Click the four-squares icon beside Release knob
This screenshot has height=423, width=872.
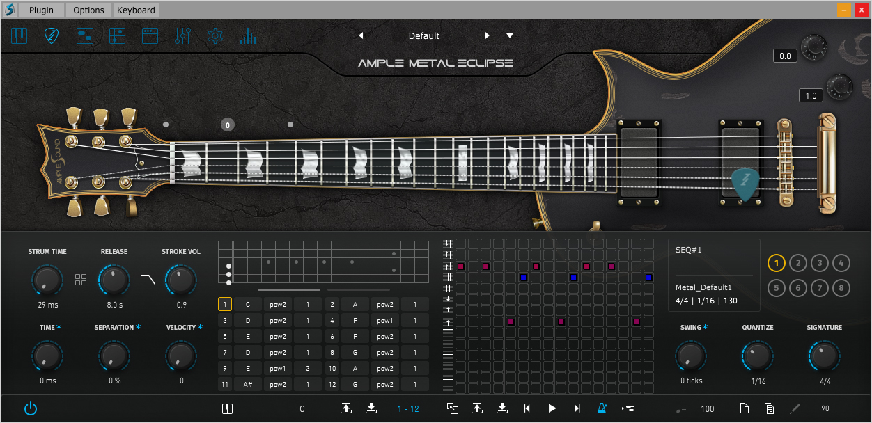pos(81,280)
